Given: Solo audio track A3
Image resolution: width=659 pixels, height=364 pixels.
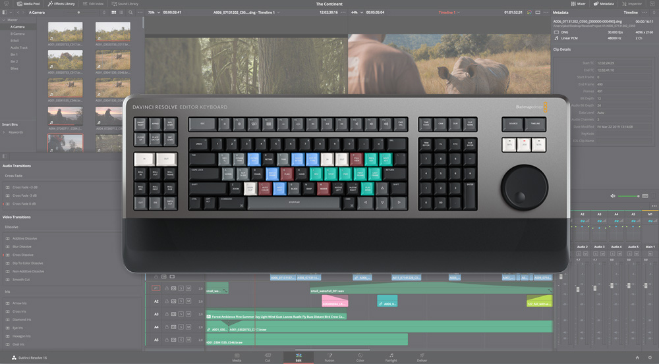Looking at the screenshot, I should tap(181, 314).
